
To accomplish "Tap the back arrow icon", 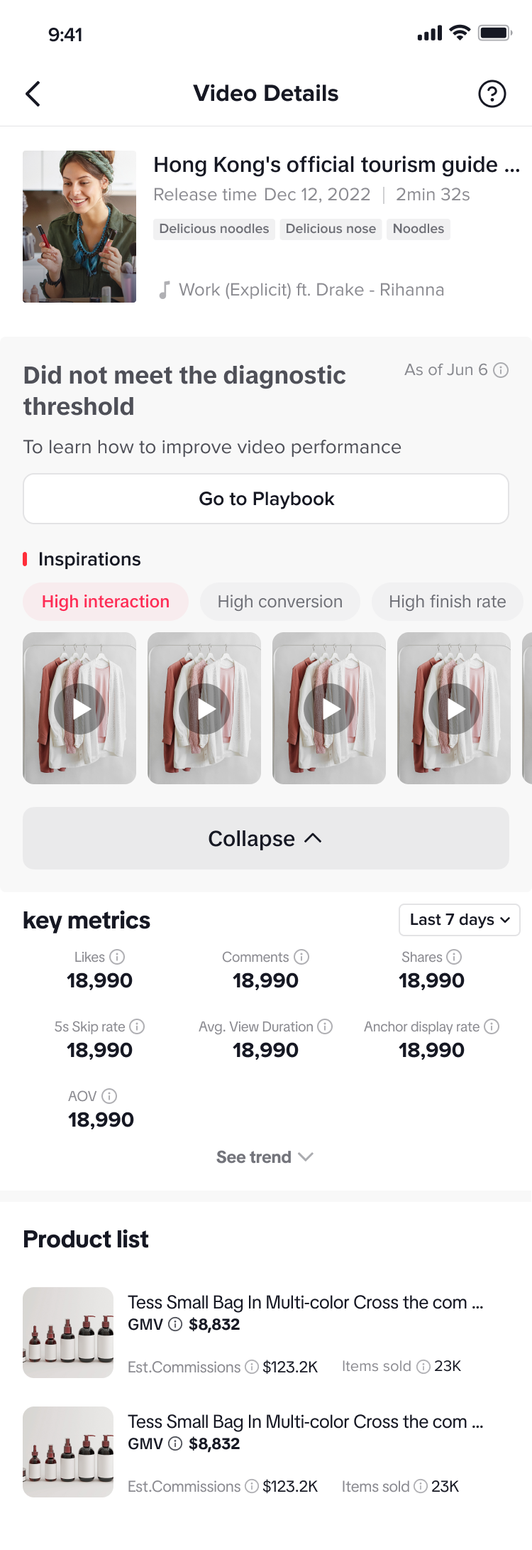I will click(x=33, y=94).
